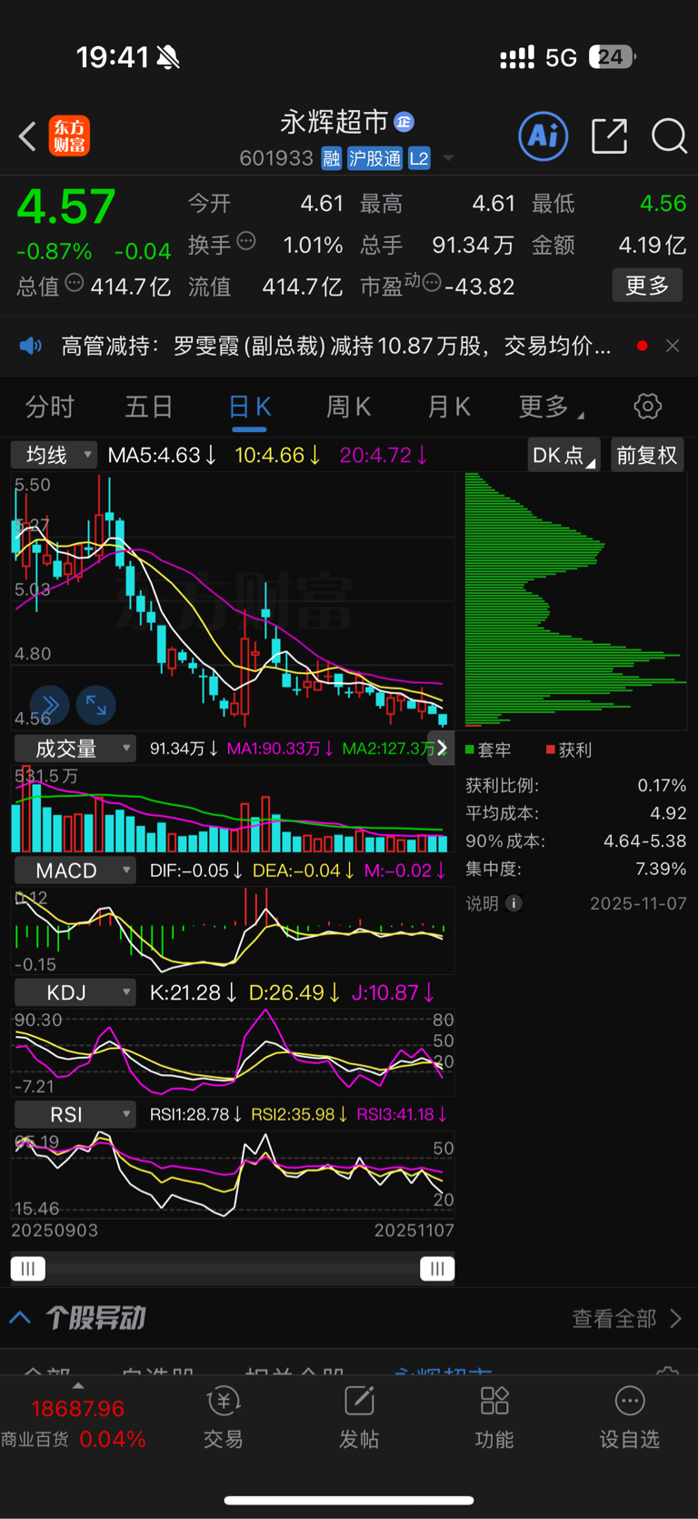Open the search magnifier icon
The width and height of the screenshot is (698, 1519).
(669, 136)
